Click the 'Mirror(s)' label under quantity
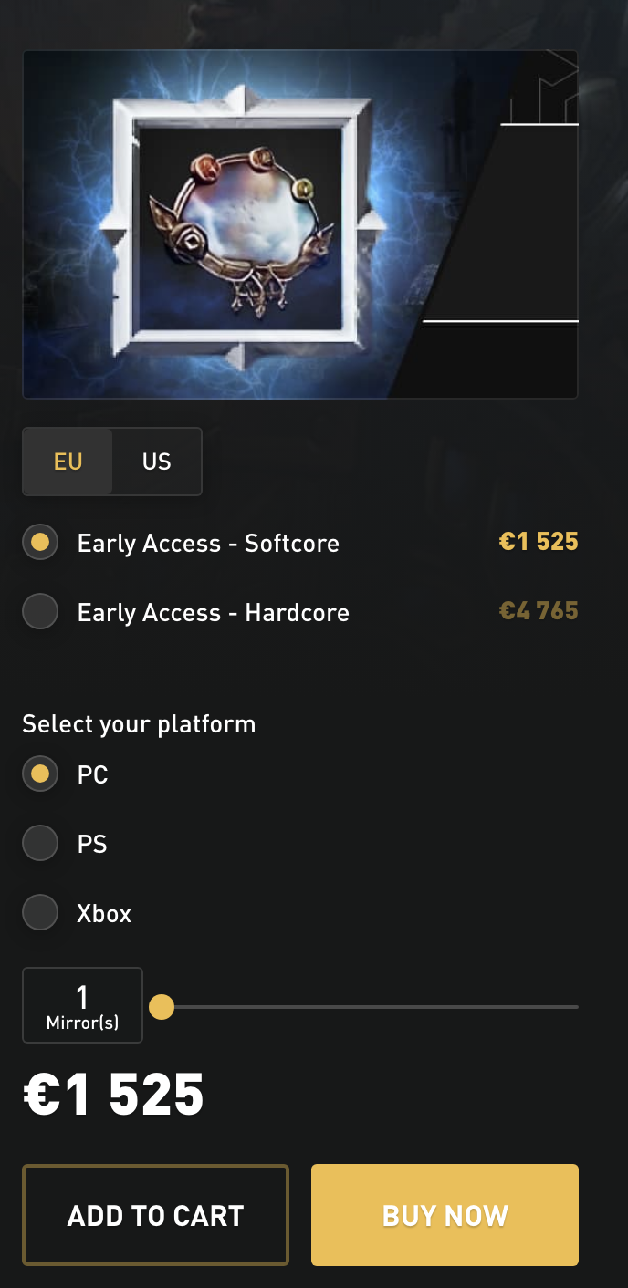The height and width of the screenshot is (1288, 628). [82, 1023]
